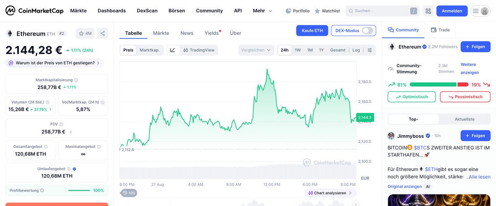Switch to the Über tab

236,33
